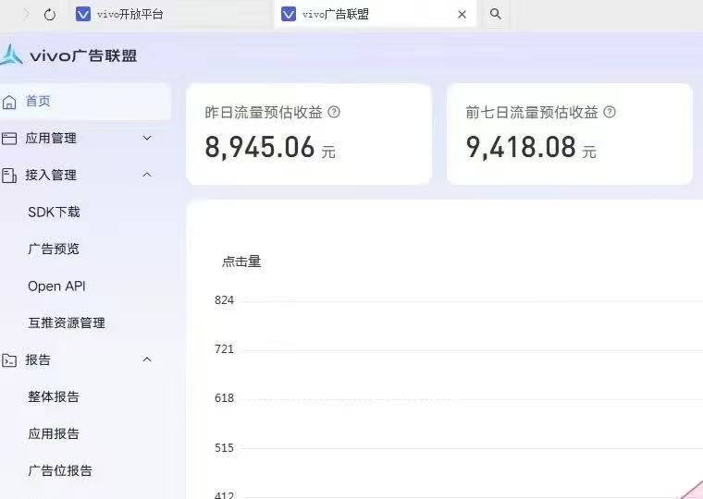Click the 点击量 chart label
703x499 pixels.
241,262
